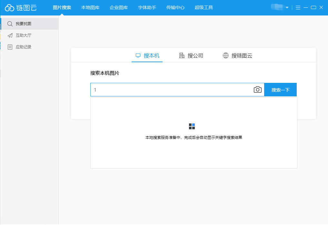The height and width of the screenshot is (225, 328).
Task: Open the 超级工具 top menu
Action: [x=204, y=7]
